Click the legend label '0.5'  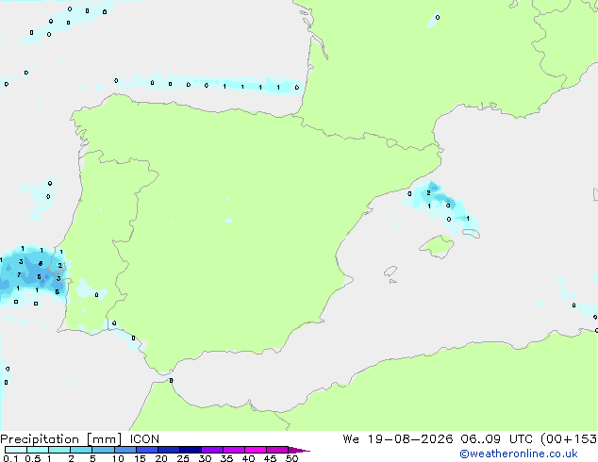click(33, 458)
